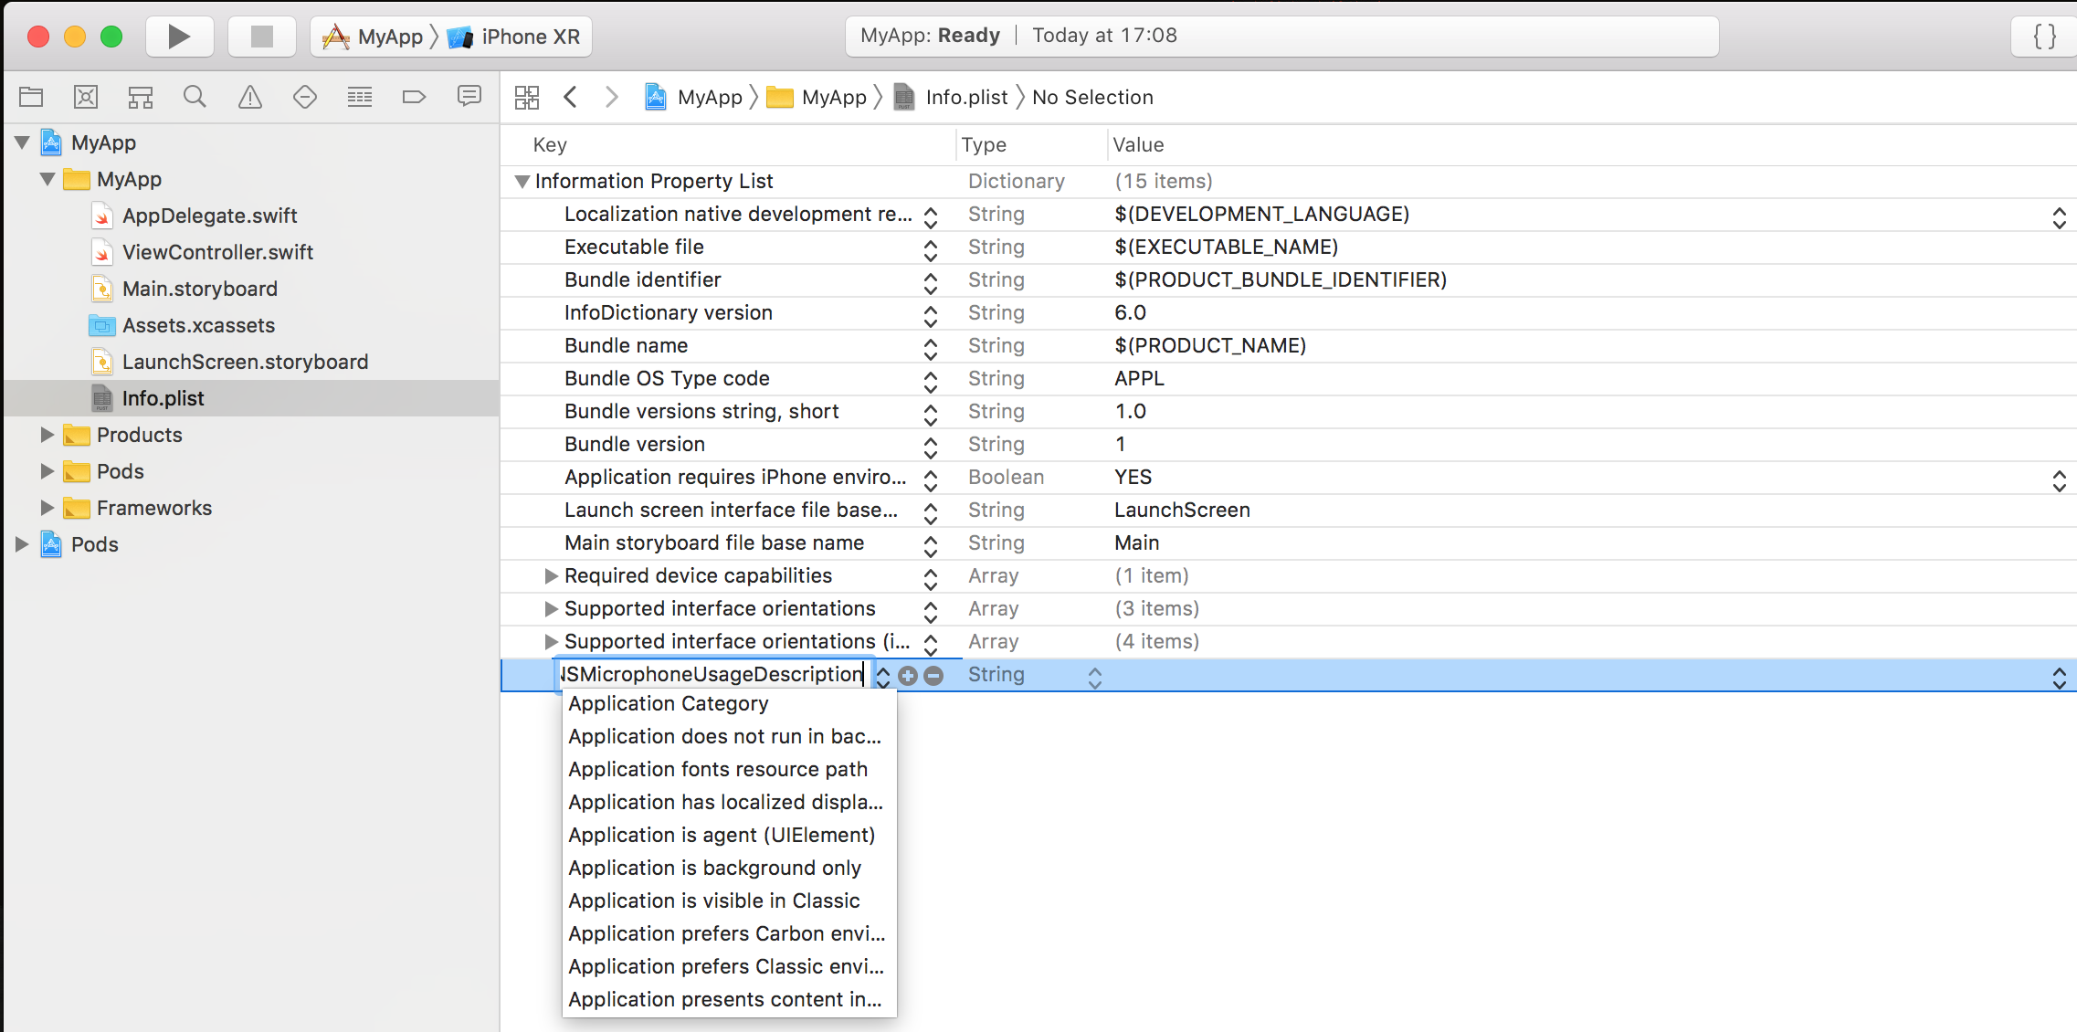Expand Supported interface orientations array
Viewport: 2077px width, 1032px height.
[x=551, y=608]
